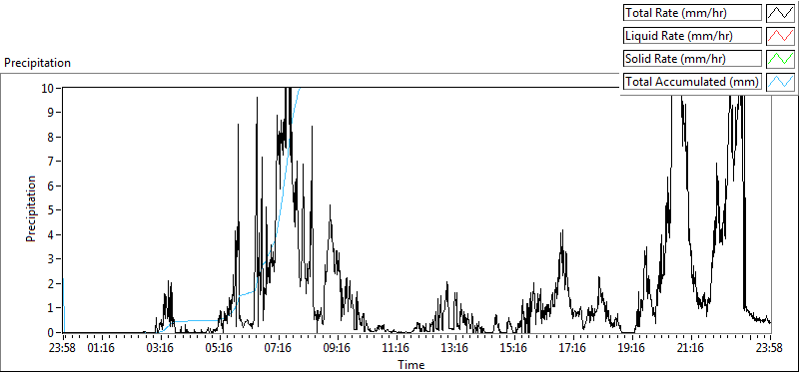799x372 pixels.
Task: Click the x-axis start time 23:58 on left
Action: click(63, 349)
